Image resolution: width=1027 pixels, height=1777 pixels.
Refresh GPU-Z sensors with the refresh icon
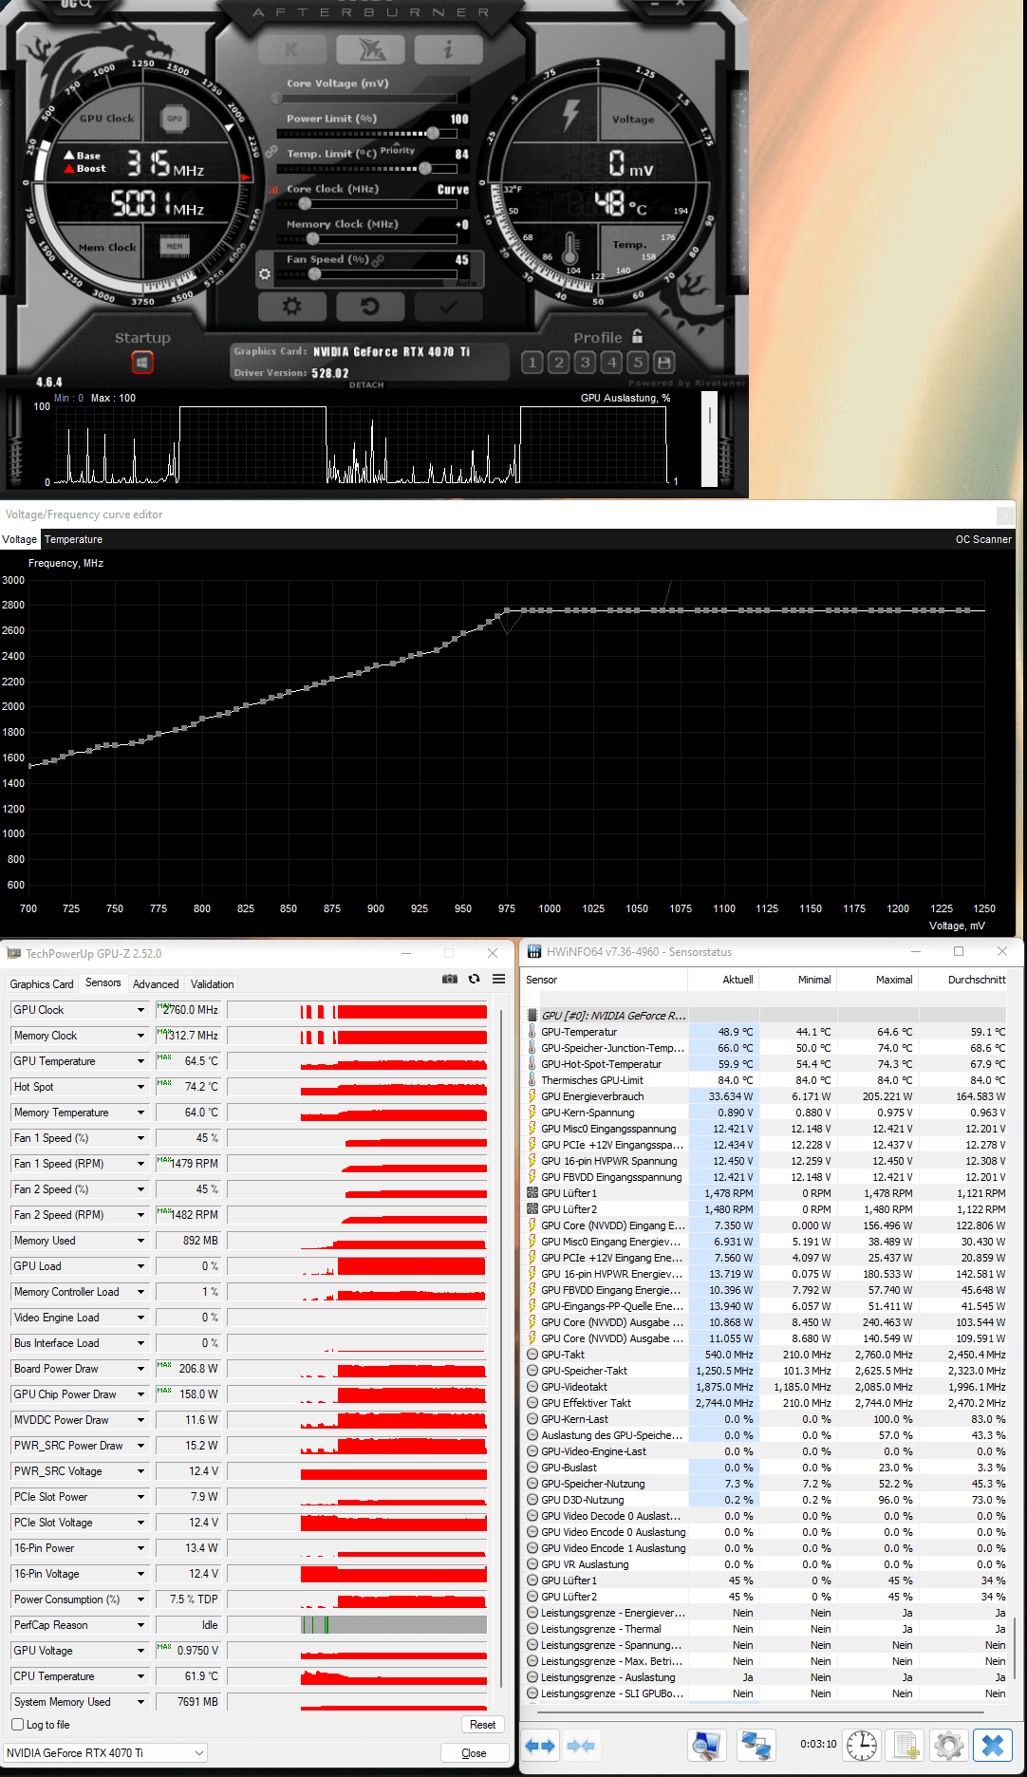pyautogui.click(x=474, y=979)
